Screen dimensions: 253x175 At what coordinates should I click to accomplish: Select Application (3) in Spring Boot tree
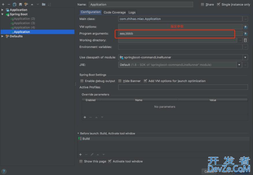[24, 23]
